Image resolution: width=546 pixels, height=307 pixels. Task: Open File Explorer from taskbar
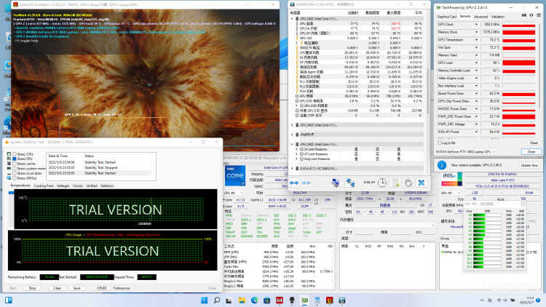(x=242, y=300)
